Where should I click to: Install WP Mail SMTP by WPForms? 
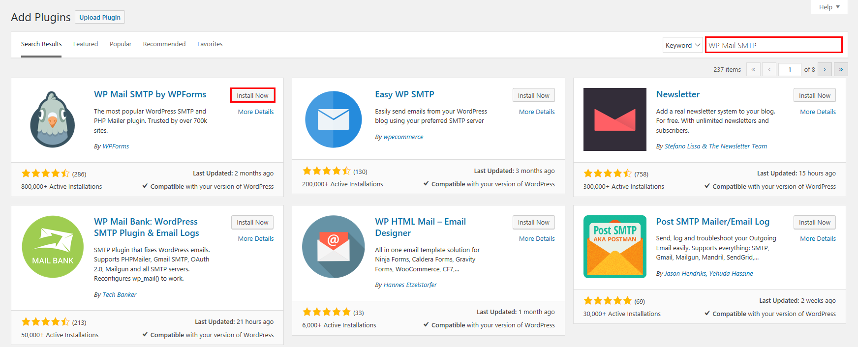coord(252,95)
